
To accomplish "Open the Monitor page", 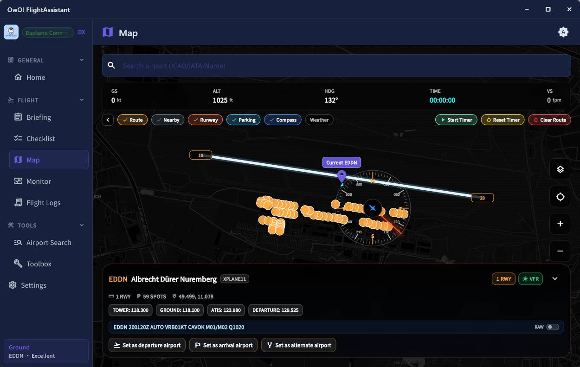I will (x=49, y=181).
